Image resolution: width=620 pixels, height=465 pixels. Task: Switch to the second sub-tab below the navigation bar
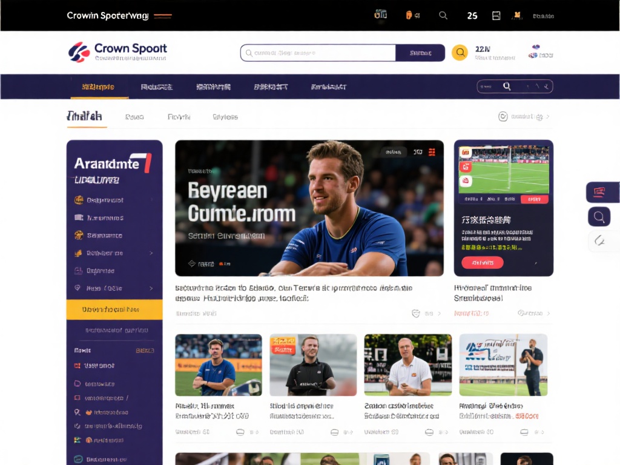coord(134,117)
